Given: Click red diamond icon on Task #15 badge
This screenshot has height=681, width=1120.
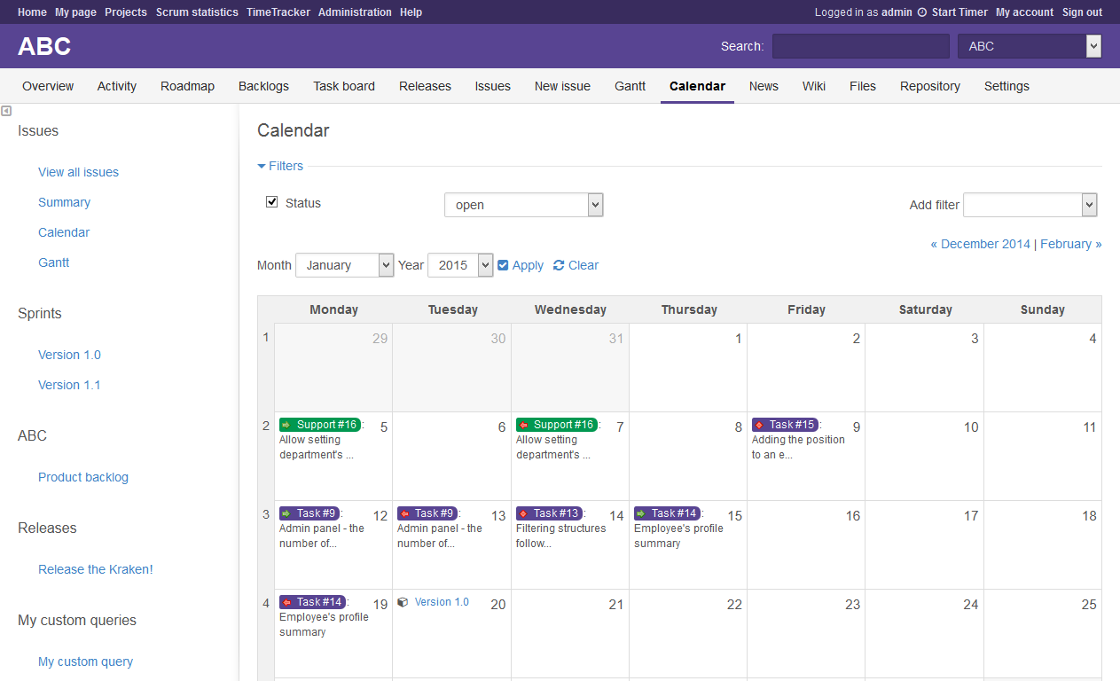Looking at the screenshot, I should 759,425.
